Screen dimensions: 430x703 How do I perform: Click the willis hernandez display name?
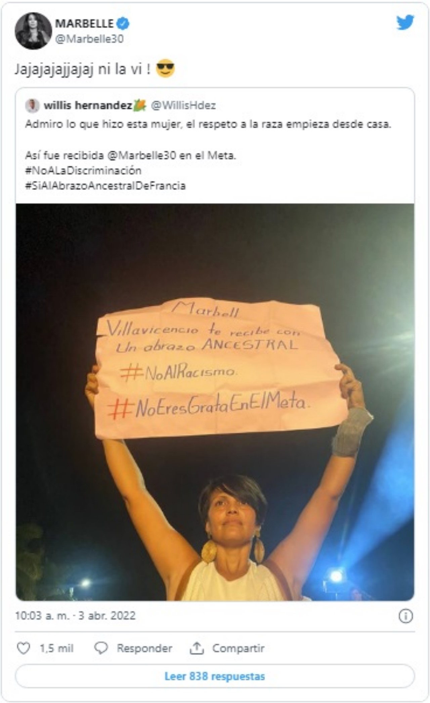(88, 105)
